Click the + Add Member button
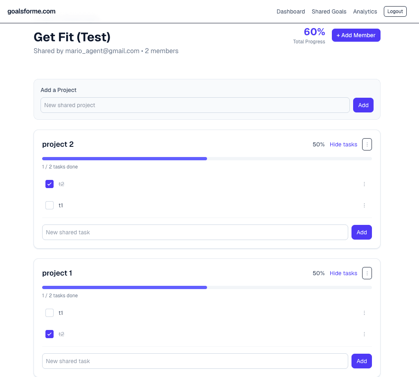419x377 pixels. (356, 35)
